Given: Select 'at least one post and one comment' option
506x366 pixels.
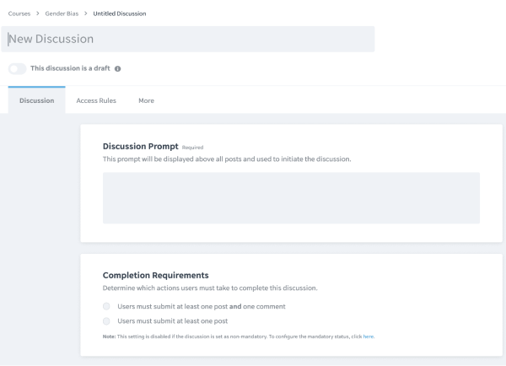Looking at the screenshot, I should click(106, 306).
